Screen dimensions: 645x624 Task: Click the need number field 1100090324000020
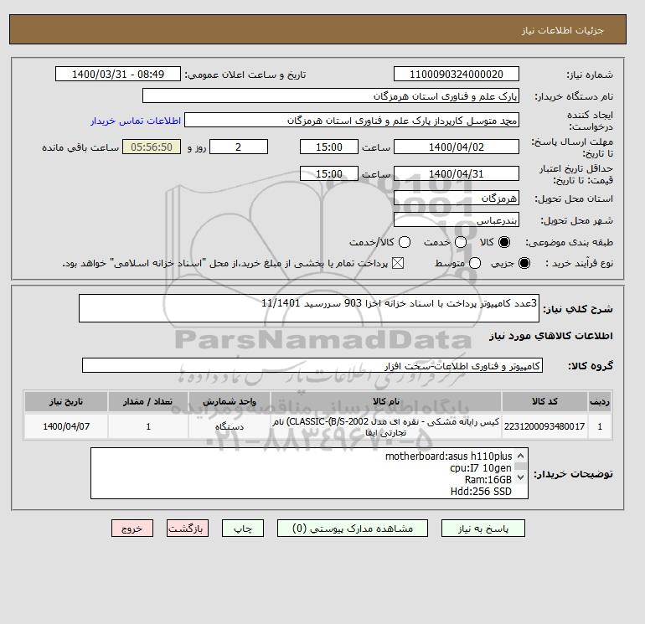pos(457,74)
